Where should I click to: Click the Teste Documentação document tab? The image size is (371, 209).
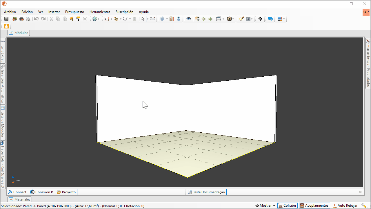[206, 192]
